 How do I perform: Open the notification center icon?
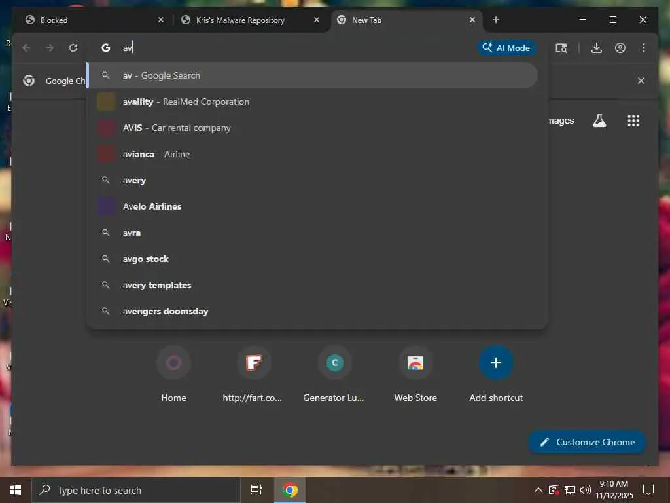click(x=648, y=490)
